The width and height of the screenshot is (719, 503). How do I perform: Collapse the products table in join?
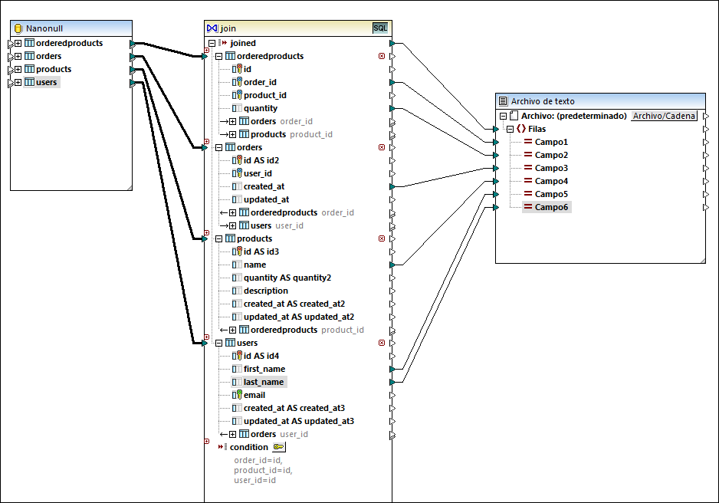[219, 238]
